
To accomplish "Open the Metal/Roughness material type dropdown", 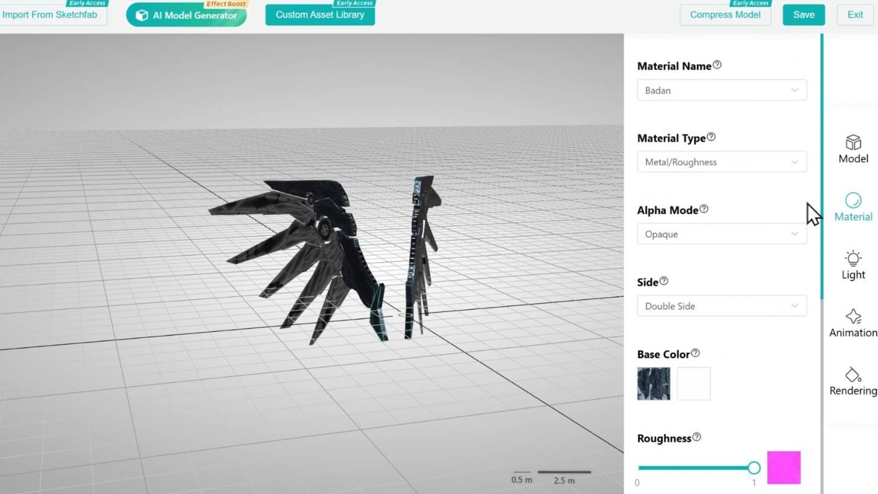I will pos(722,162).
